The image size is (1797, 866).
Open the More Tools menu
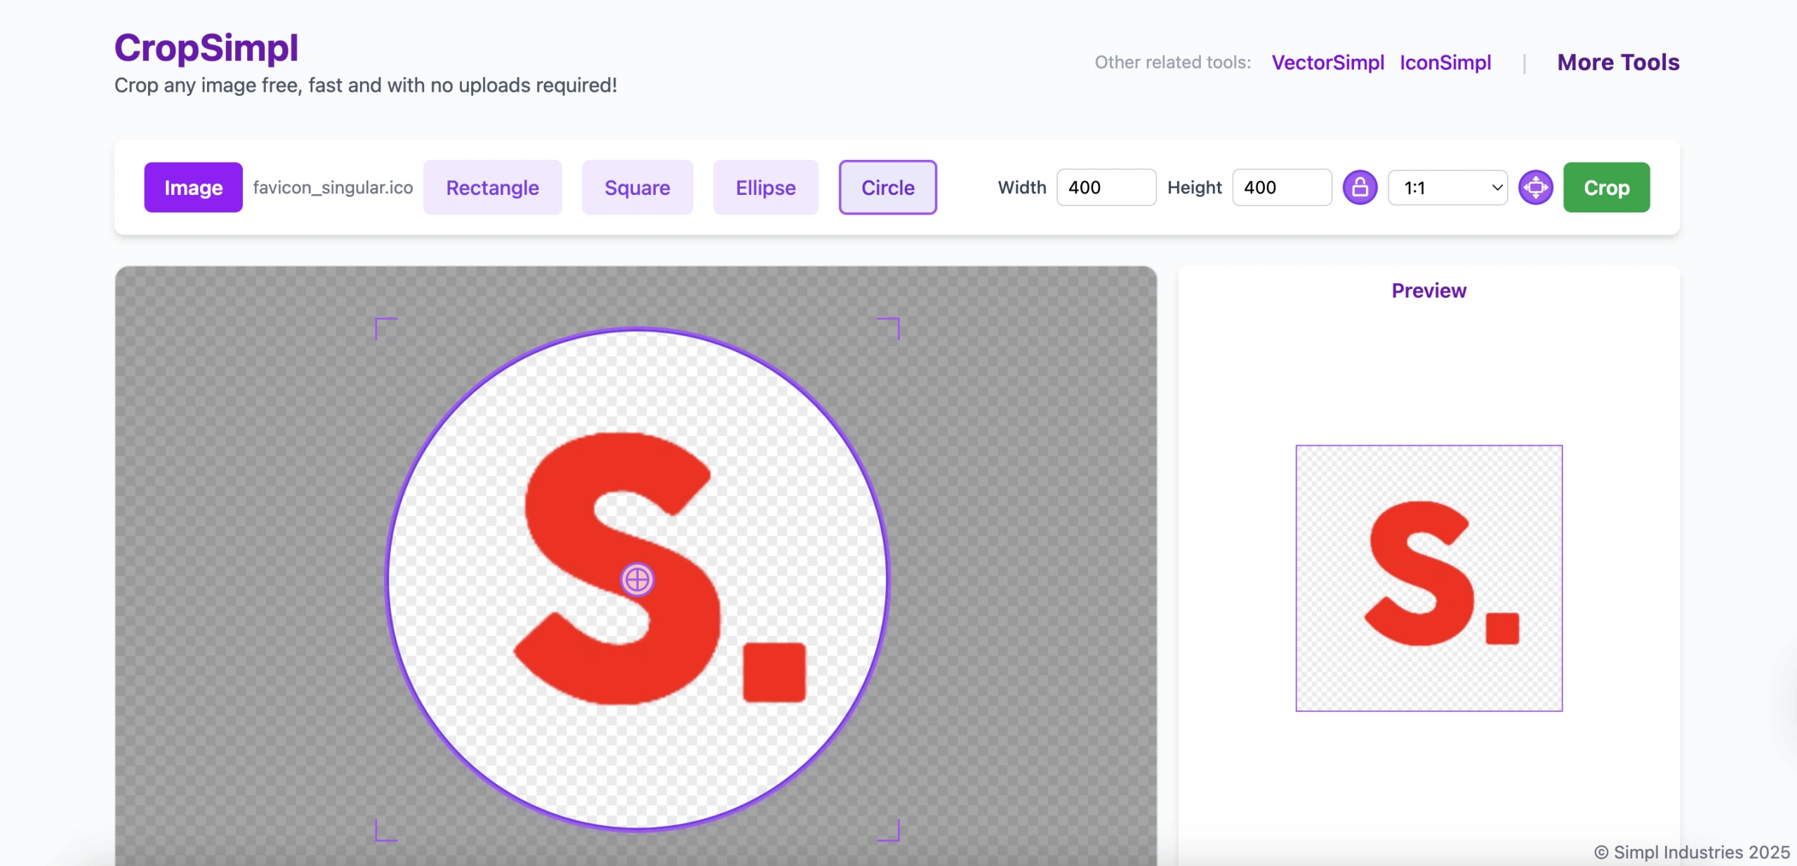(1618, 62)
